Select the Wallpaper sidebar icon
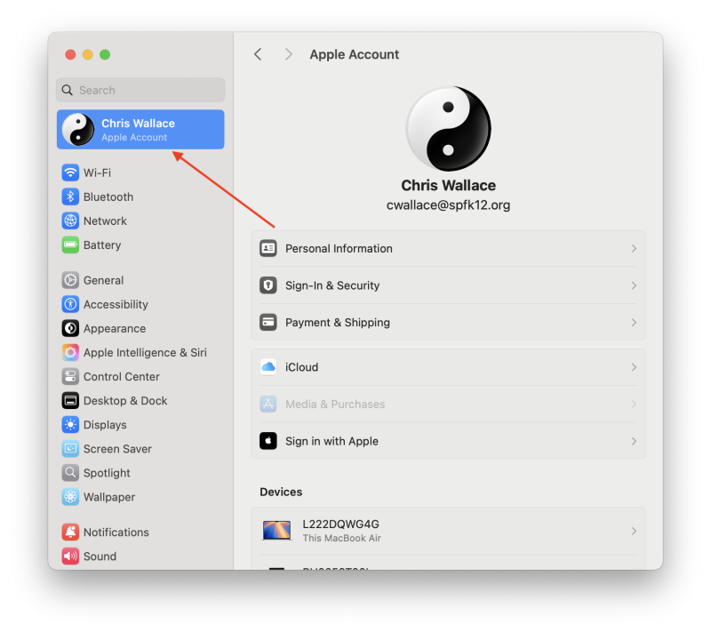This screenshot has height=633, width=711. coord(70,496)
